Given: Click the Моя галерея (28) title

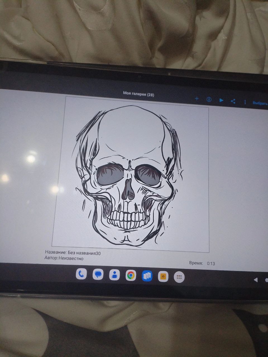Looking at the screenshot, I should (138, 94).
